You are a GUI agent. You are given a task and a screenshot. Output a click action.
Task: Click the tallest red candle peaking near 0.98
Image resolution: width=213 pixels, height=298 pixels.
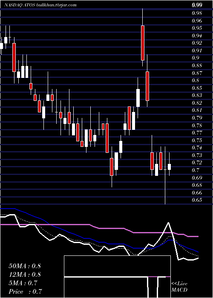[x=143, y=43]
